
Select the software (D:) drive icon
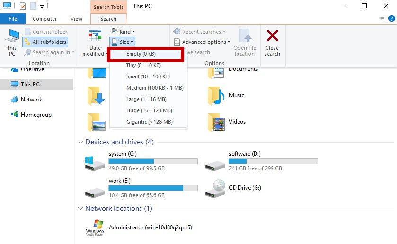click(x=215, y=166)
